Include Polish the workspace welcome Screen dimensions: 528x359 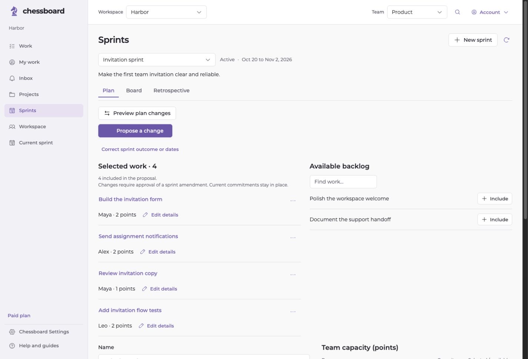(495, 199)
